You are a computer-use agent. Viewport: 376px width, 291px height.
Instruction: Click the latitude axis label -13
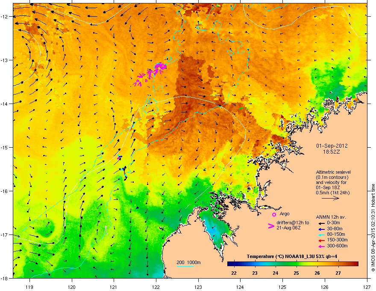coord(4,60)
